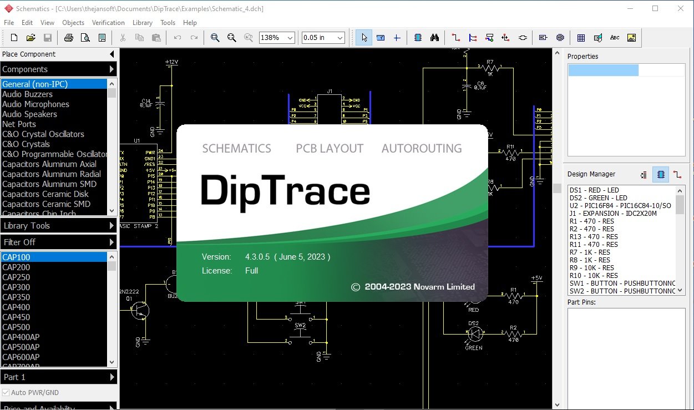Viewport: 694px width, 410px height.
Task: Select J1 - EXPANSION in Design Manager
Action: (x=621, y=214)
